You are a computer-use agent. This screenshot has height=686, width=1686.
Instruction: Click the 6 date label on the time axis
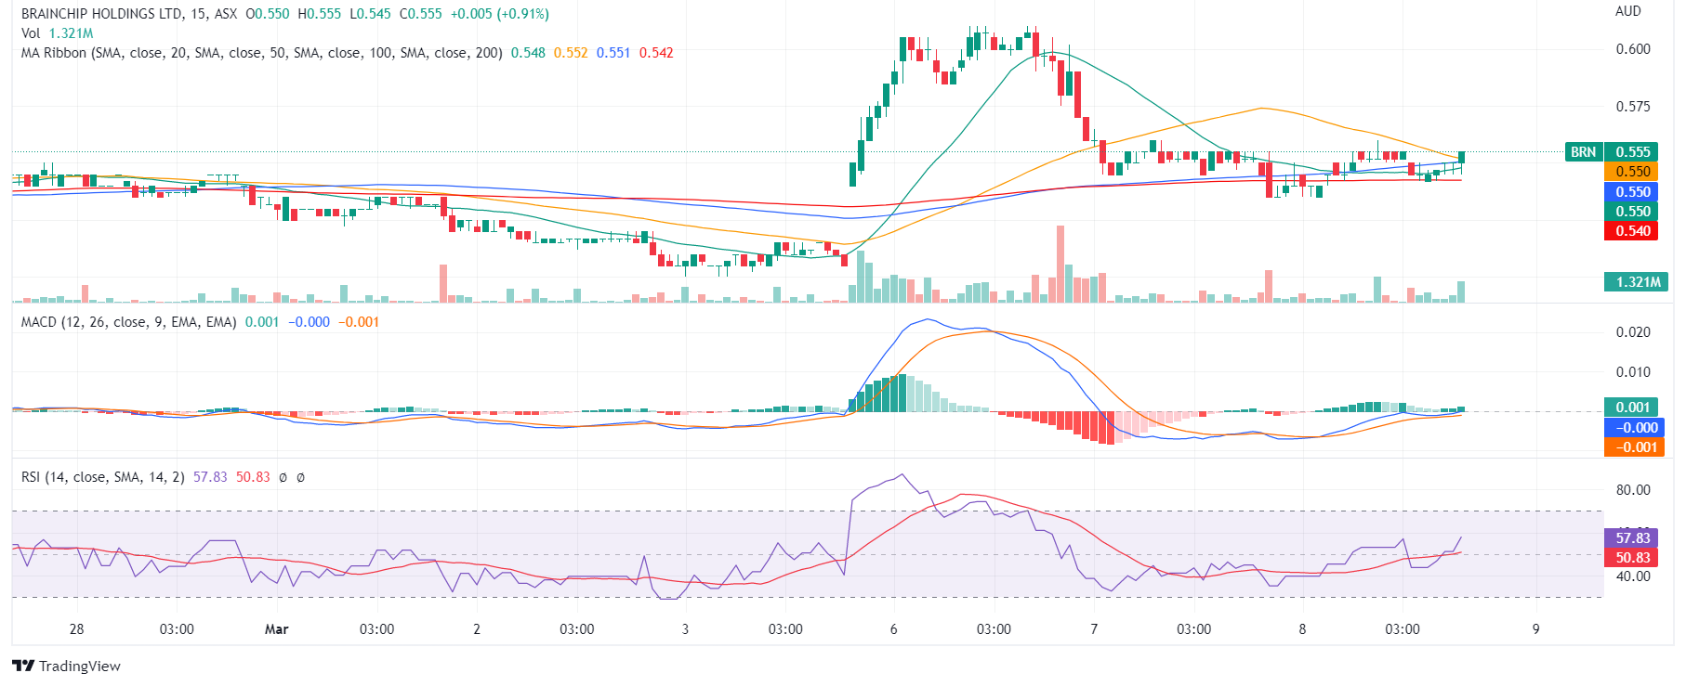[894, 629]
